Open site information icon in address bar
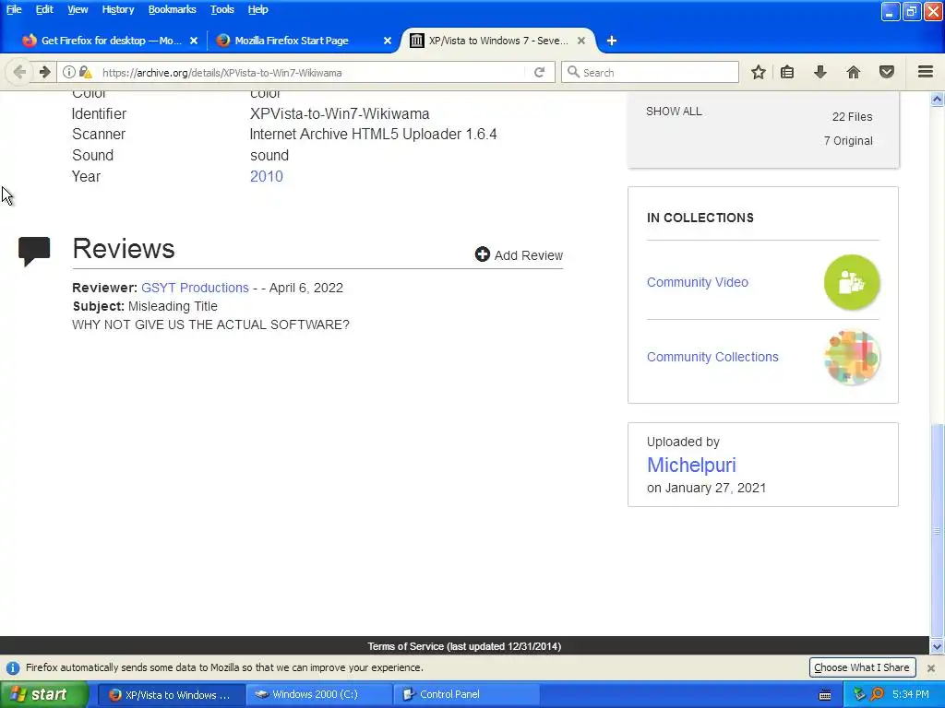Image resolution: width=945 pixels, height=708 pixels. [x=68, y=72]
